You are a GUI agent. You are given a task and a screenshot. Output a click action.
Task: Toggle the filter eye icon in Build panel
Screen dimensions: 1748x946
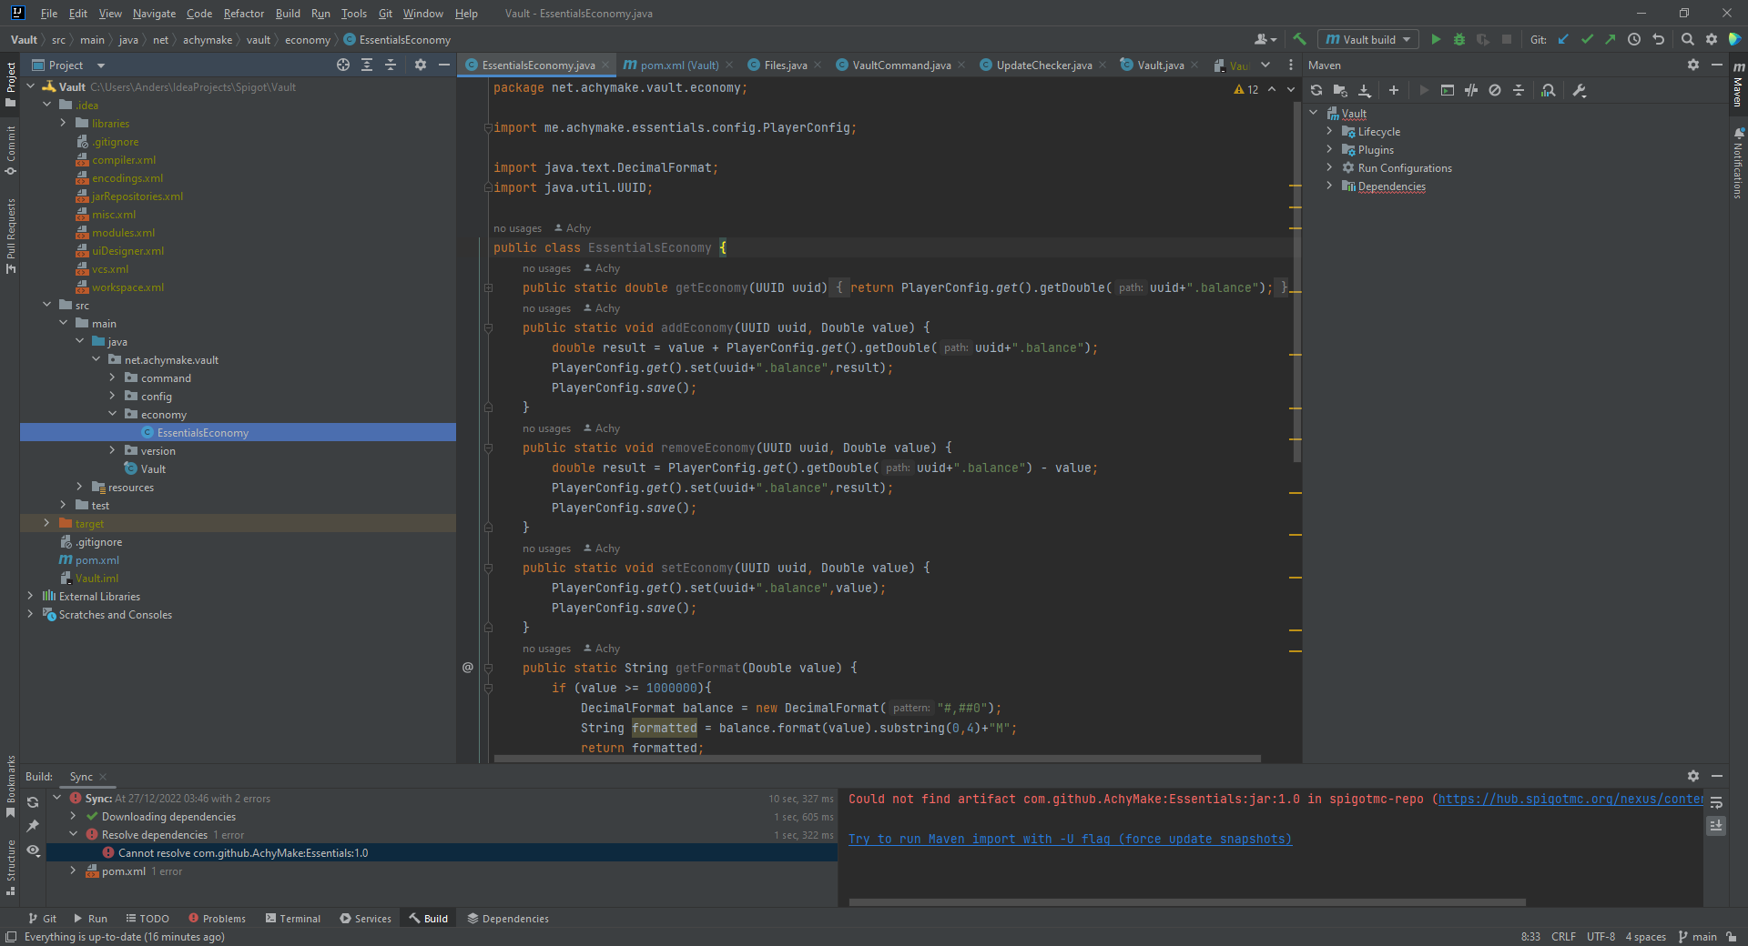point(34,850)
